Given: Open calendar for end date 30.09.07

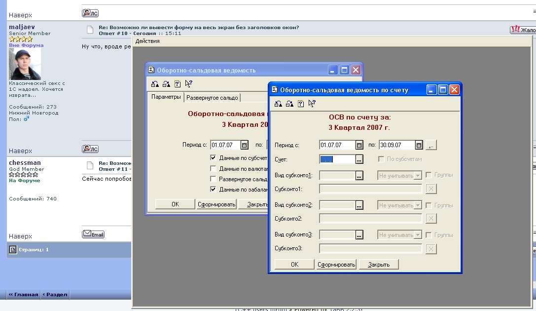Looking at the screenshot, I should (419, 145).
